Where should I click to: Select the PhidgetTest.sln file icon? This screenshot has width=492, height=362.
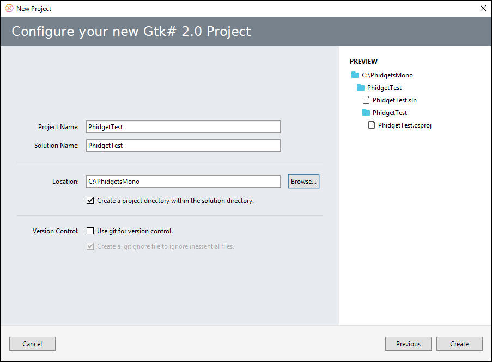[366, 100]
